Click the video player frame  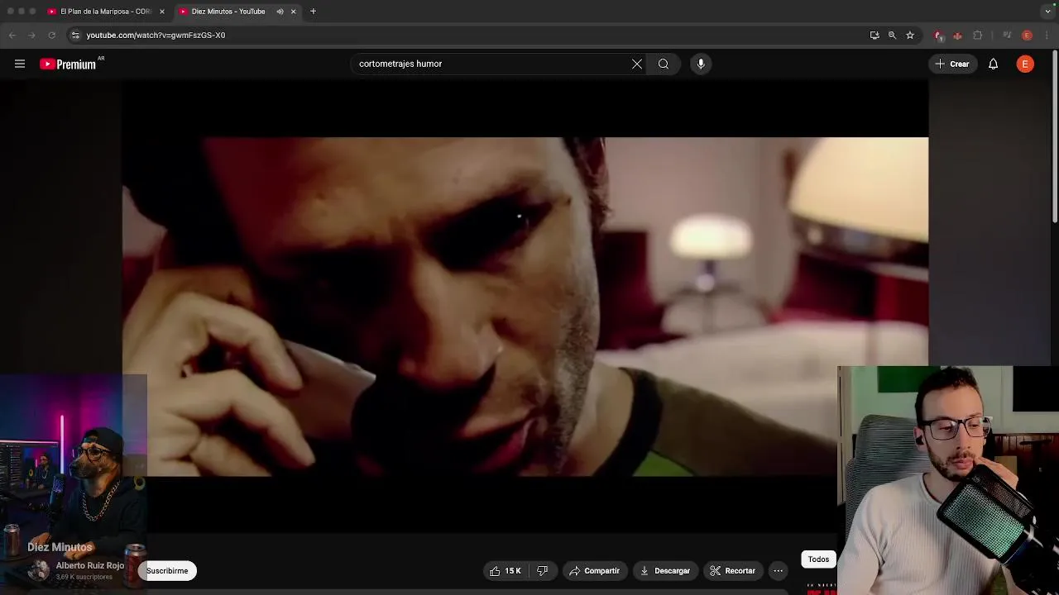(525, 307)
